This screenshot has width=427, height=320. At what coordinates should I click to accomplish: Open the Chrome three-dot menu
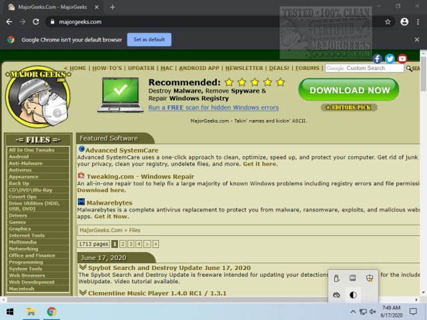click(418, 22)
